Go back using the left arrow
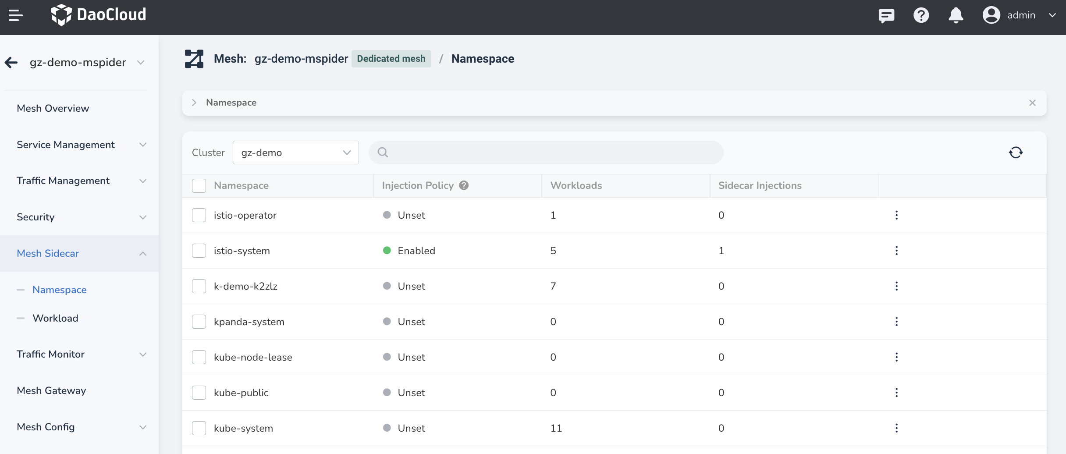Image resolution: width=1066 pixels, height=454 pixels. 11,63
